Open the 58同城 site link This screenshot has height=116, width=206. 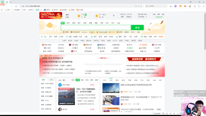pos(61,45)
